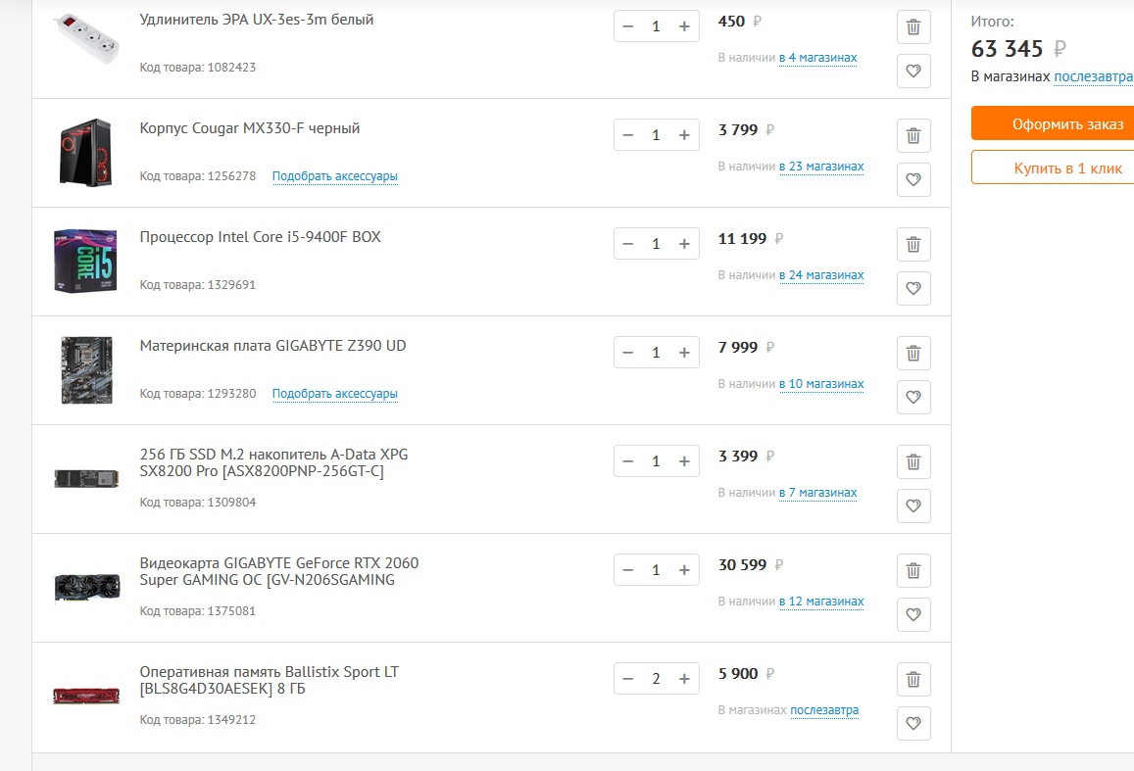Open Подобрать аксессуары for Cougar case
The width and height of the screenshot is (1134, 771).
pyautogui.click(x=335, y=177)
